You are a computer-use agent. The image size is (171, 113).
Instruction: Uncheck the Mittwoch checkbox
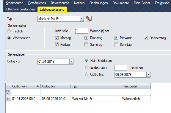[116, 38]
